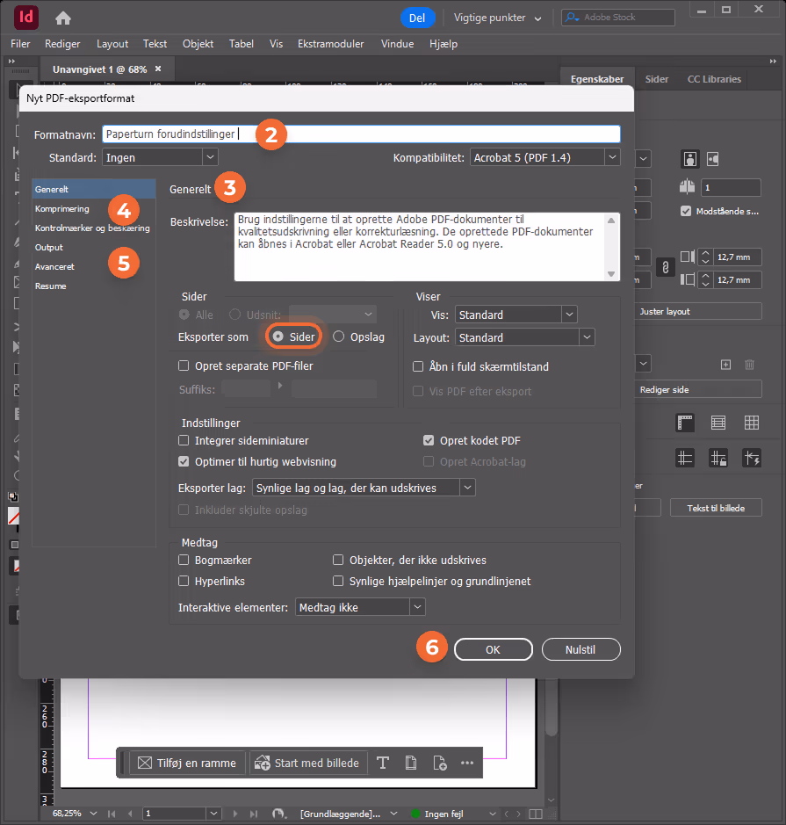
Task: Open the Objekt menu
Action: coord(198,44)
